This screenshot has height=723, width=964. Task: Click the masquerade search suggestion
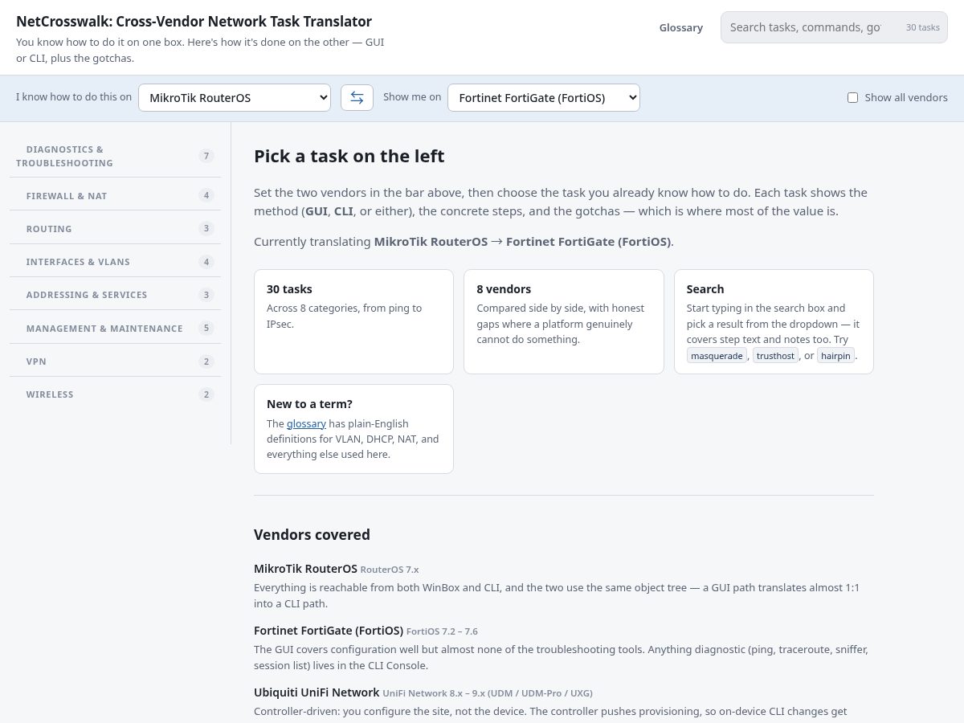click(717, 356)
